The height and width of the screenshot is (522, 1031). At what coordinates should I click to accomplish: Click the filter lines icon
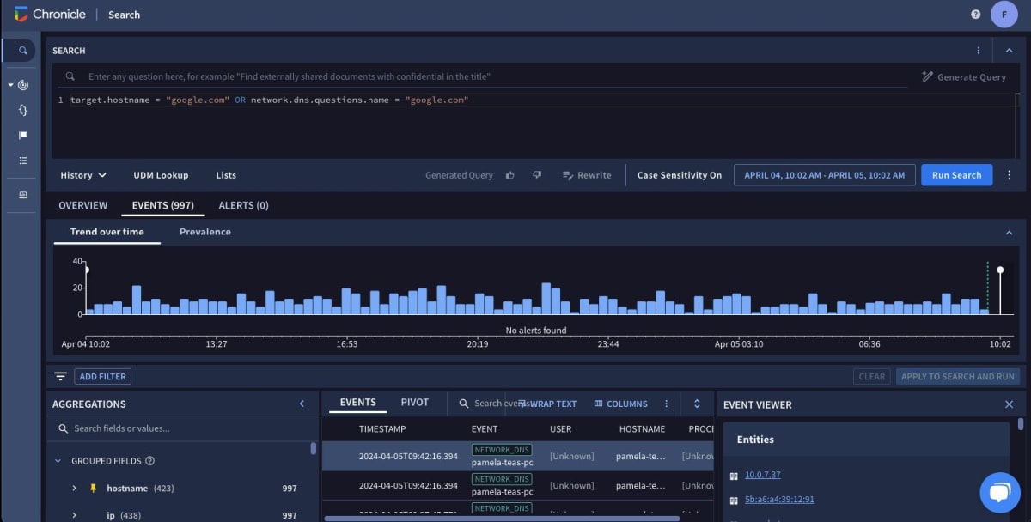click(60, 376)
